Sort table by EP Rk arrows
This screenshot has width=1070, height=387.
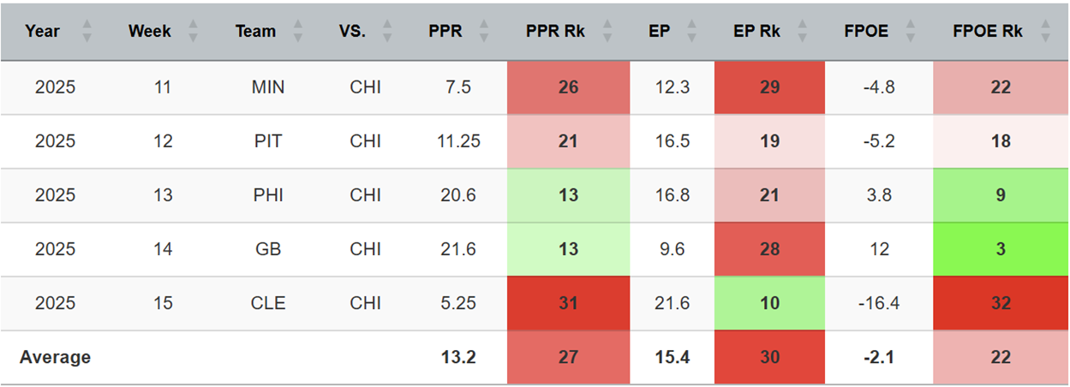click(x=801, y=32)
